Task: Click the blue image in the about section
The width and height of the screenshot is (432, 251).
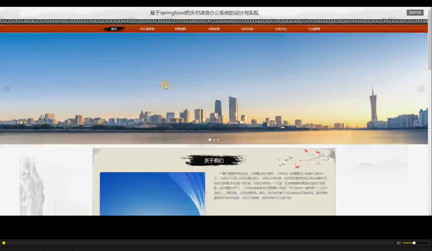Action: click(x=152, y=194)
